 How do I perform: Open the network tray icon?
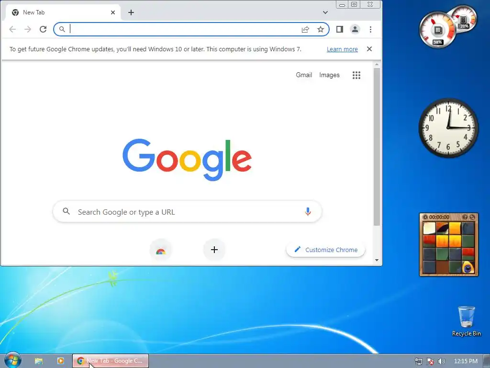[x=418, y=361]
